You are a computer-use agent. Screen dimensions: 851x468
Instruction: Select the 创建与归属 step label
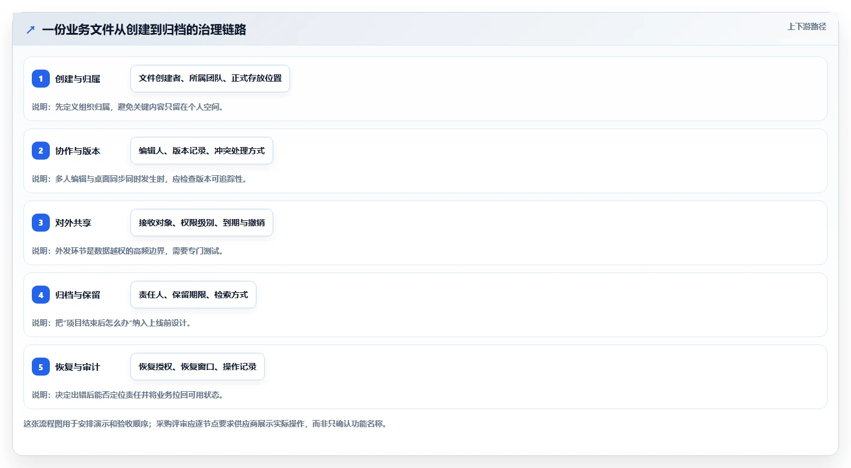tap(77, 79)
